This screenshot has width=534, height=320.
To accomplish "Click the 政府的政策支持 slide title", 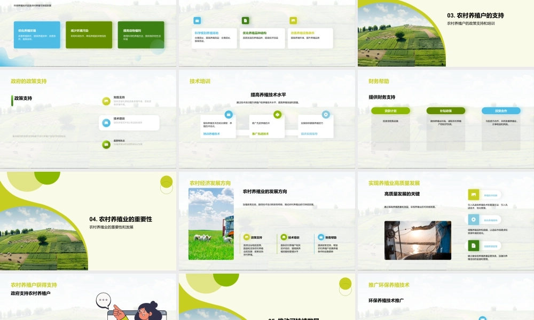I will point(29,81).
